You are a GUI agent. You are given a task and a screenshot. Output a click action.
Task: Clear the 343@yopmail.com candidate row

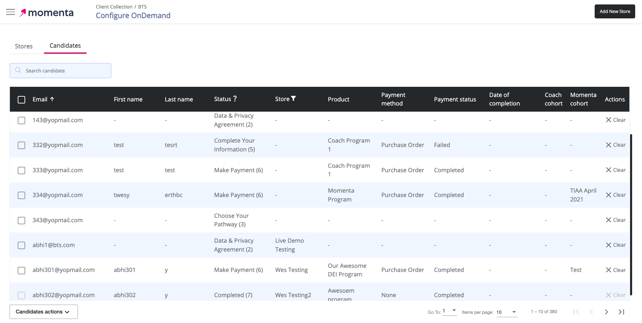615,220
